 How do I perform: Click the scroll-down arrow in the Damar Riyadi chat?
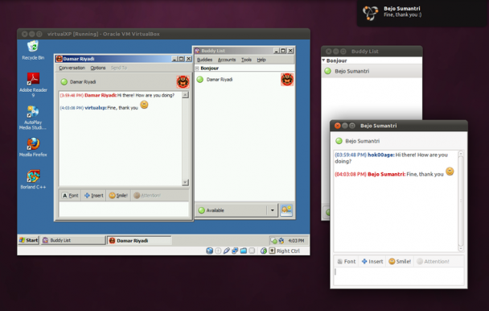point(185,182)
